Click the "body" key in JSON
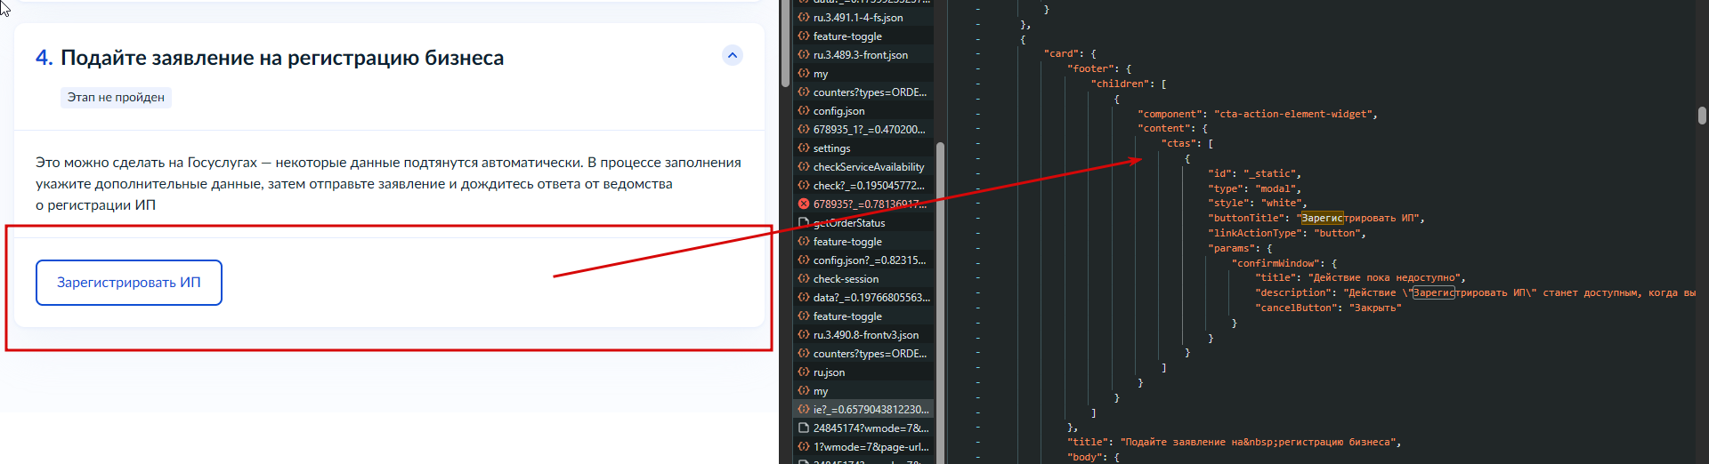The image size is (1709, 464). tap(1084, 458)
